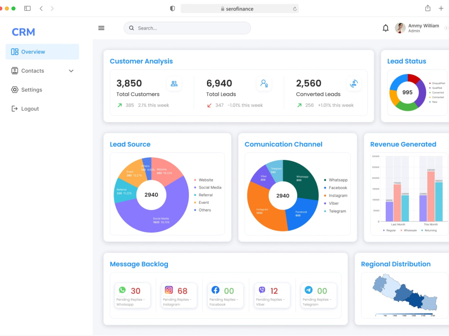Toggle Facebook in Comunication Channel legend
Image resolution: width=449 pixels, height=336 pixels.
click(335, 188)
